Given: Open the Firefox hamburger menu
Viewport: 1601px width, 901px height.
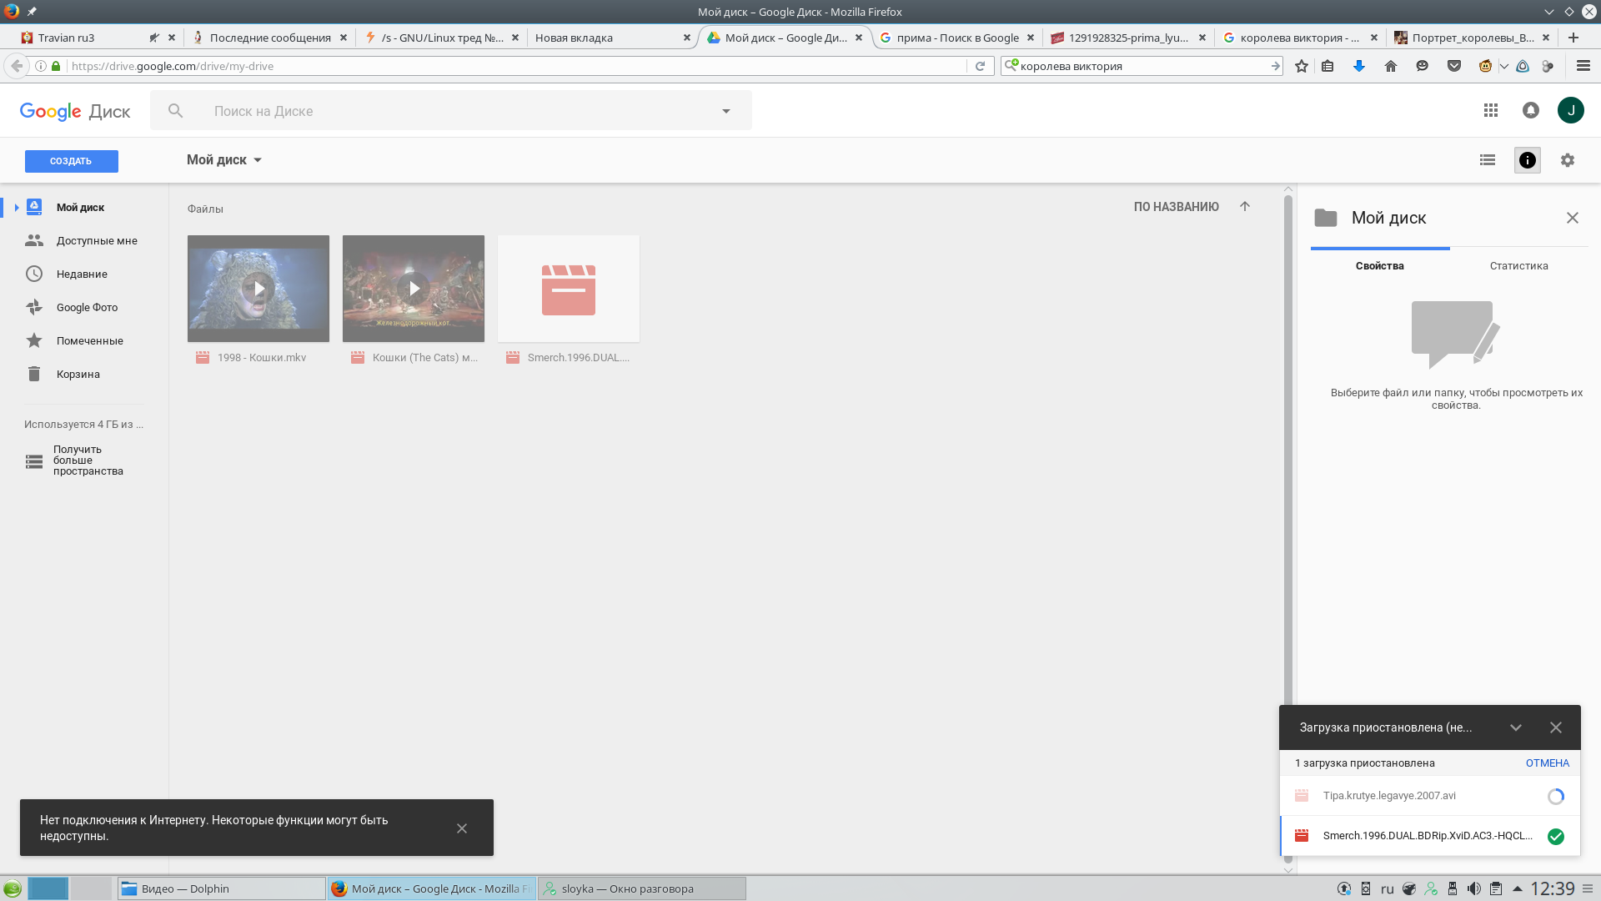Looking at the screenshot, I should 1583,66.
